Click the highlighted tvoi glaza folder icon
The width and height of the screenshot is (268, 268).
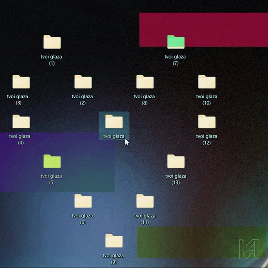(114, 121)
